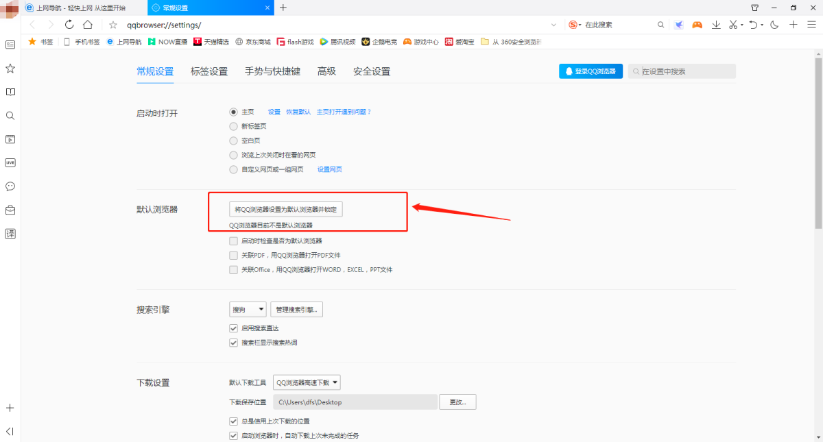Image resolution: width=823 pixels, height=442 pixels.
Task: Open the downloads arrow icon
Action: click(x=716, y=25)
